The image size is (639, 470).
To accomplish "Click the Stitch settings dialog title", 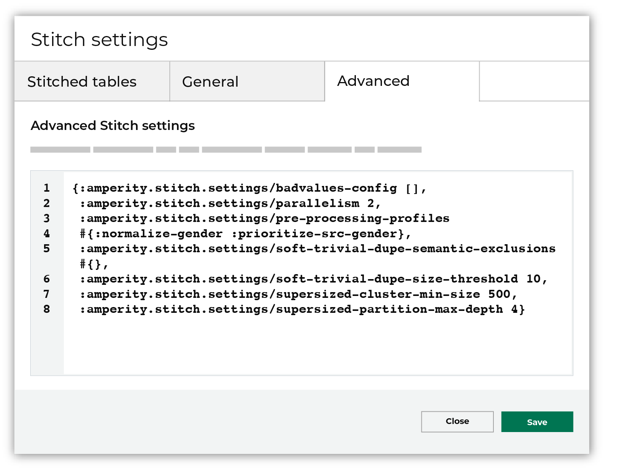I will [x=99, y=39].
